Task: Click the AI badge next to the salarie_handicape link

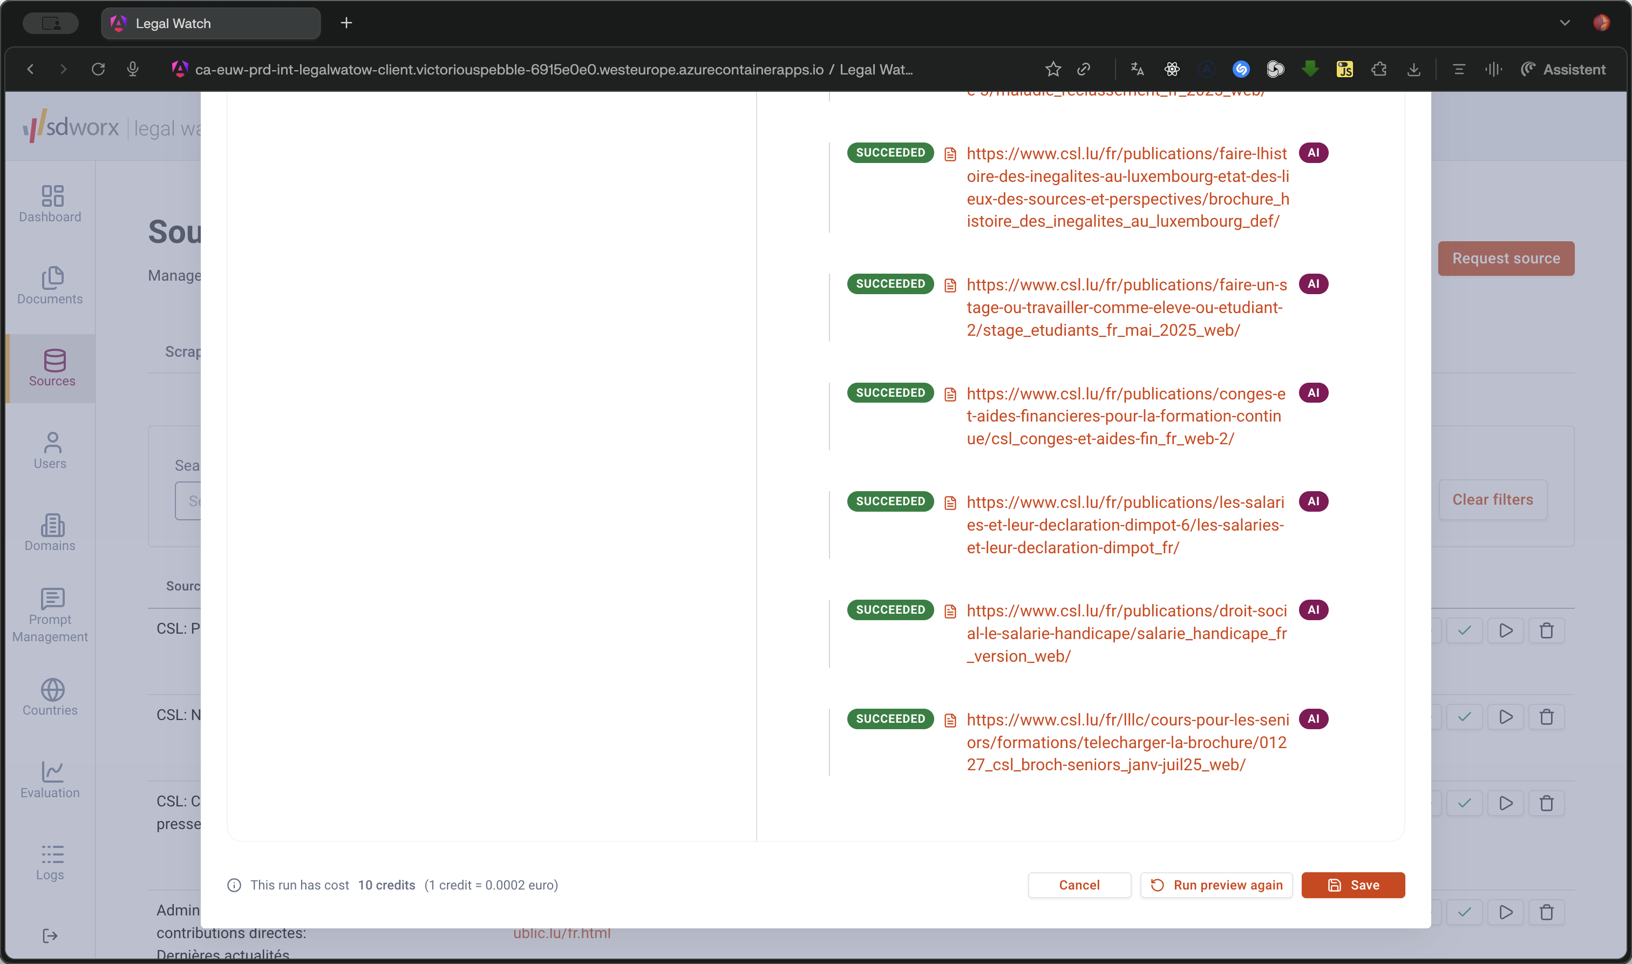Action: 1313,610
